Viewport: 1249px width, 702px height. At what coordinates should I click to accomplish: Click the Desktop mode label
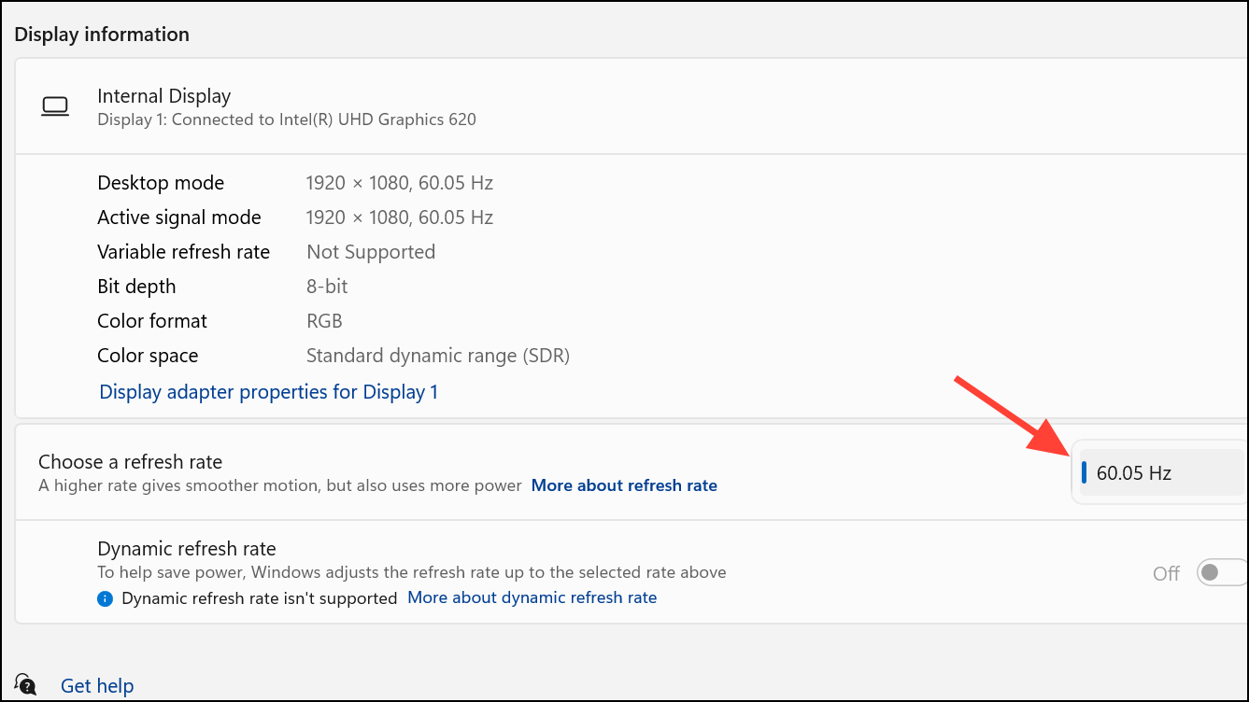click(x=161, y=183)
